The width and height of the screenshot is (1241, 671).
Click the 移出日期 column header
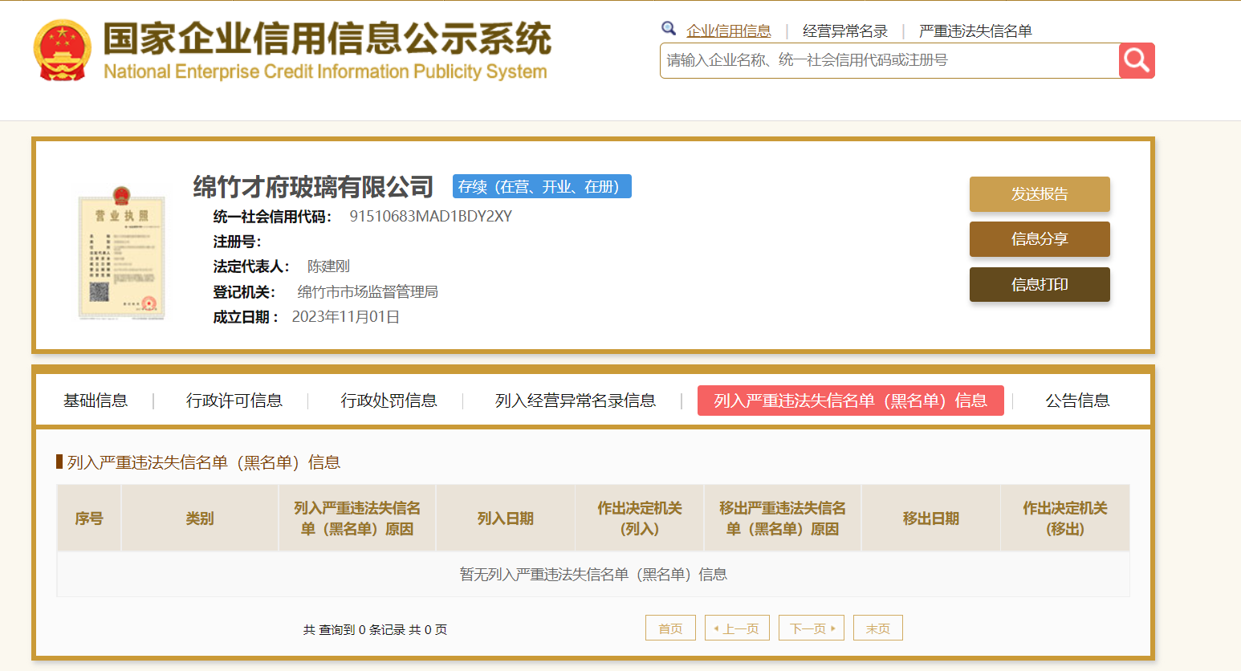931,518
